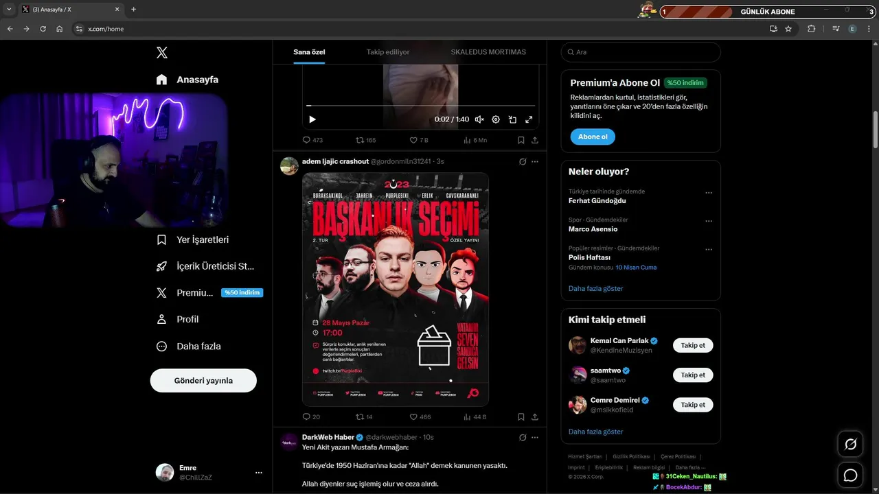Open account menu dots next to Emre
The width and height of the screenshot is (879, 494).
point(259,473)
